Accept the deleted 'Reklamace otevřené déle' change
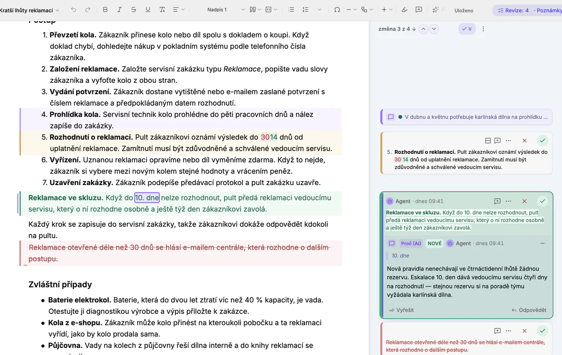The height and width of the screenshot is (355, 562). pyautogui.click(x=543, y=331)
